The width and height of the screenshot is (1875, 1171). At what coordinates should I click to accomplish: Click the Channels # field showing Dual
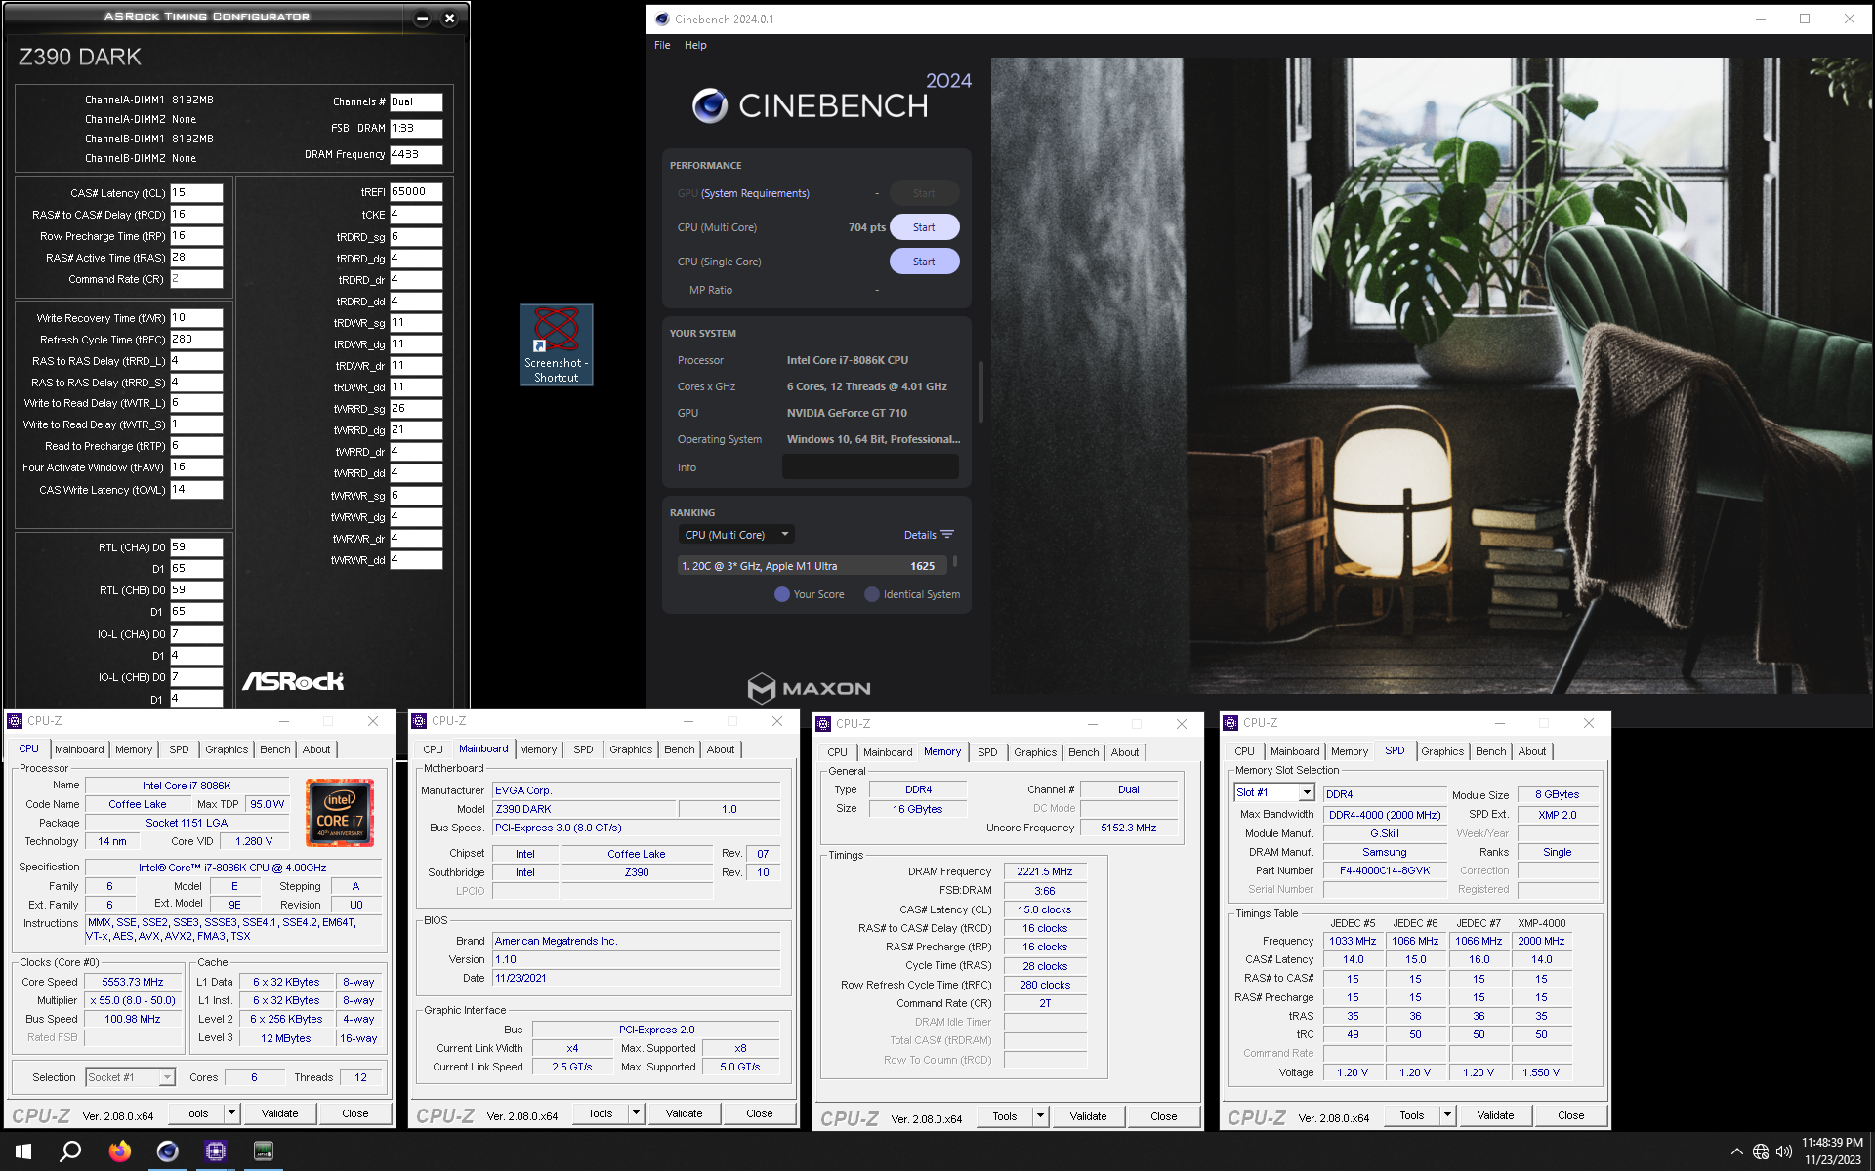416,101
